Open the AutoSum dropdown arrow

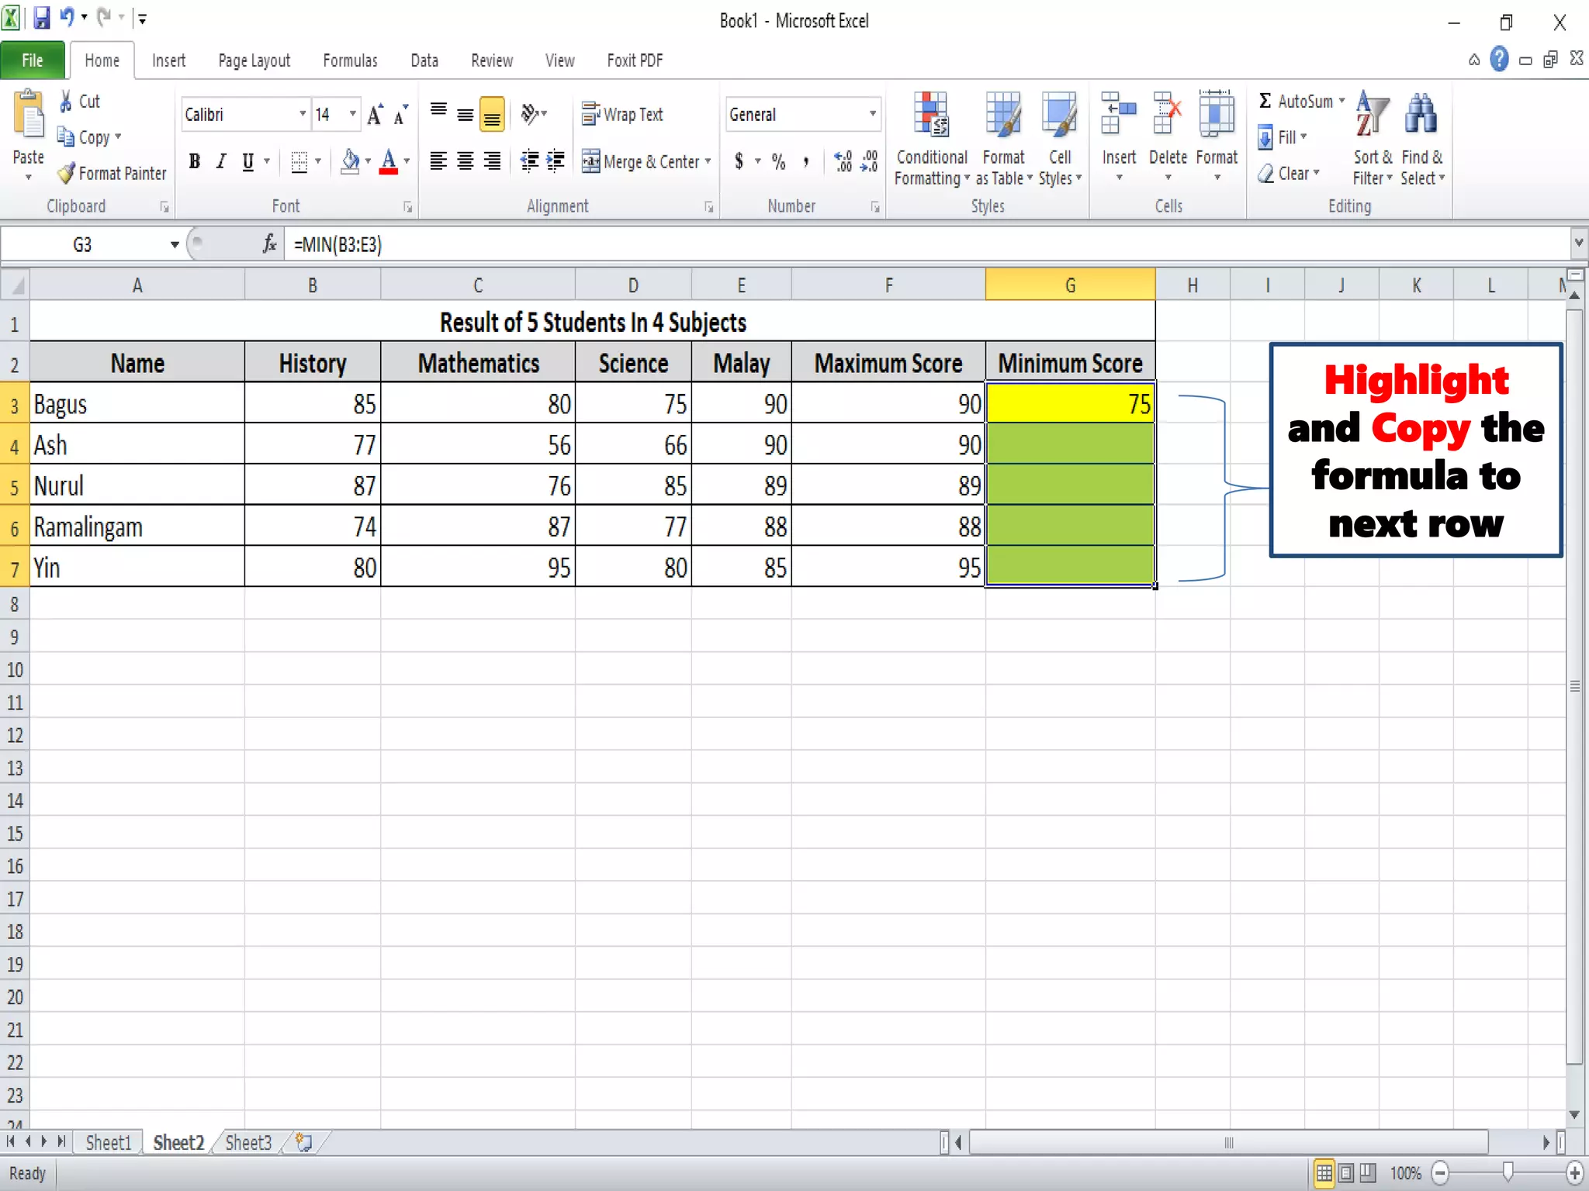coord(1341,101)
